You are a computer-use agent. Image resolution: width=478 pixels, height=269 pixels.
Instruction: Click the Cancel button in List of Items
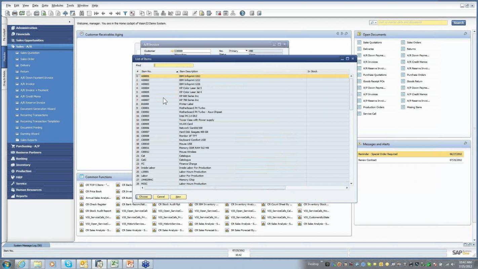point(161,197)
